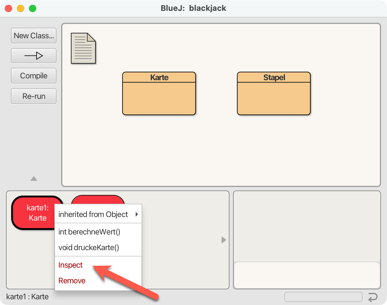Click the code pad return arrow icon
This screenshot has width=387, height=305.
pos(373,297)
